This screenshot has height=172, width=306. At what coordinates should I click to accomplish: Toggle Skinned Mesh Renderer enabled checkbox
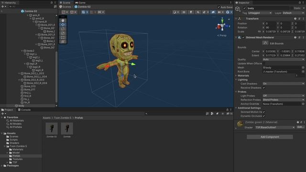[x=243, y=37]
